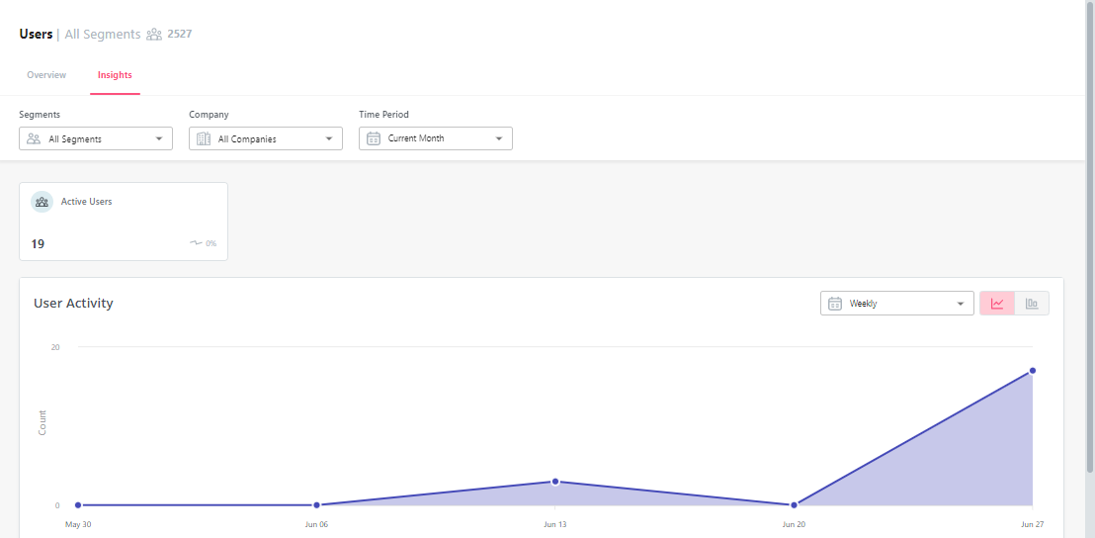
Task: Click the All Segments breadcrumb text
Action: pyautogui.click(x=103, y=35)
